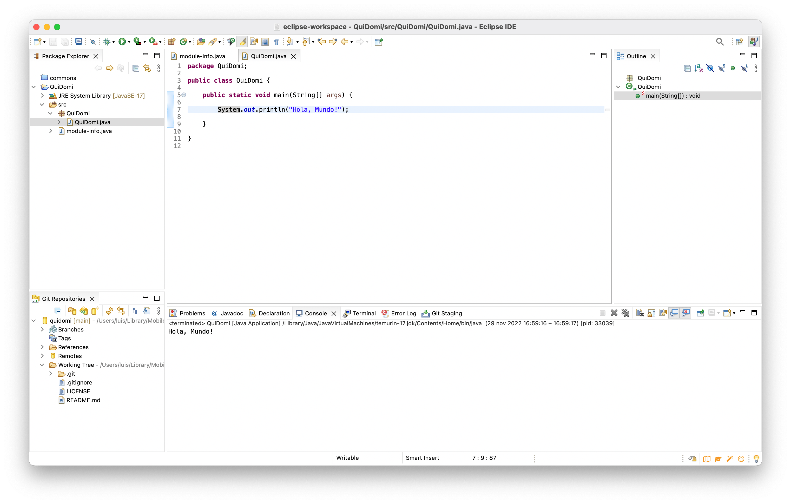Click the Open Type folder icon
Image resolution: width=791 pixels, height=504 pixels.
[201, 42]
